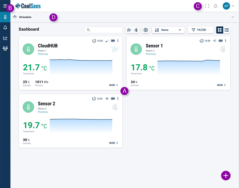Click the purple add sensor button
The height and width of the screenshot is (188, 239).
(226, 175)
